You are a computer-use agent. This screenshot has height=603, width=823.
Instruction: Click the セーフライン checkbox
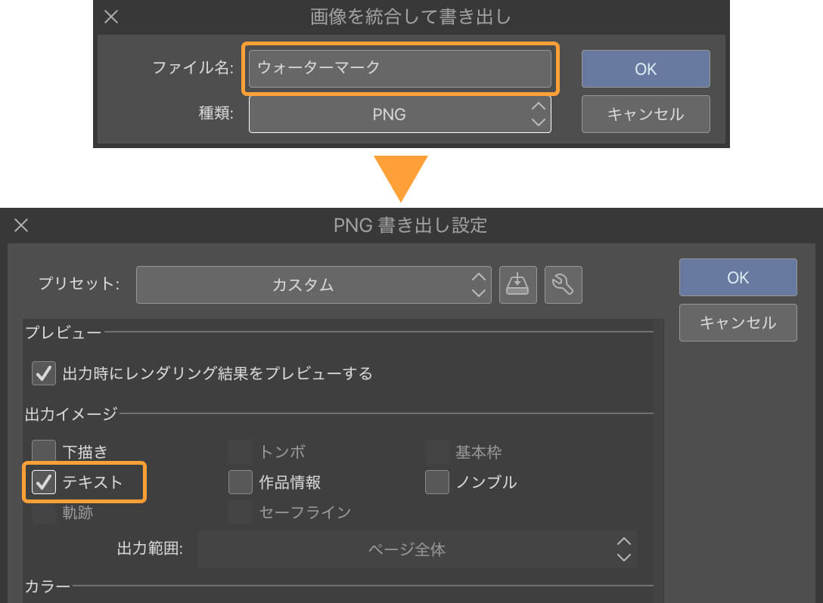point(241,512)
